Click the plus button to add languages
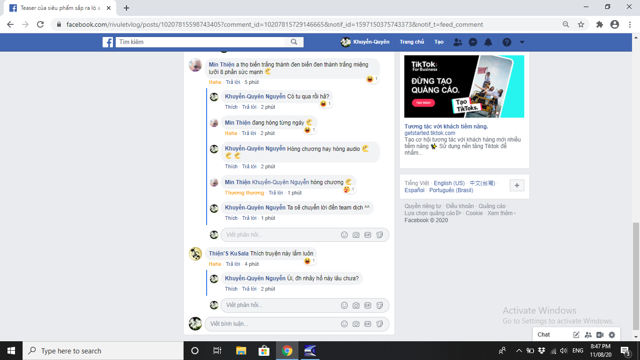Screen dimensions: 640x360 click(517, 186)
